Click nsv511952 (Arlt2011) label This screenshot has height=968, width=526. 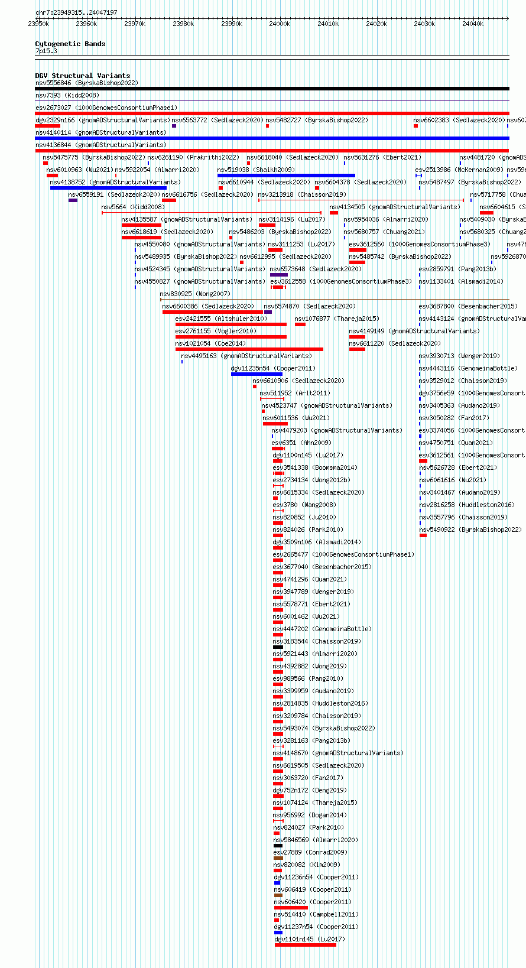click(296, 393)
